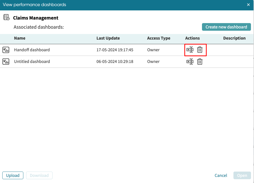This screenshot has width=254, height=183.
Task: Delete the Handoff dashboard using trash icon
Action: click(200, 50)
